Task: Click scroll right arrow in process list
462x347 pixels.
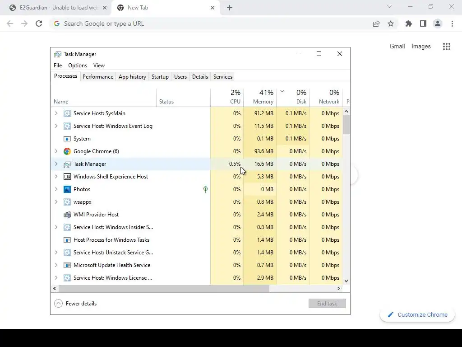Action: (339, 289)
